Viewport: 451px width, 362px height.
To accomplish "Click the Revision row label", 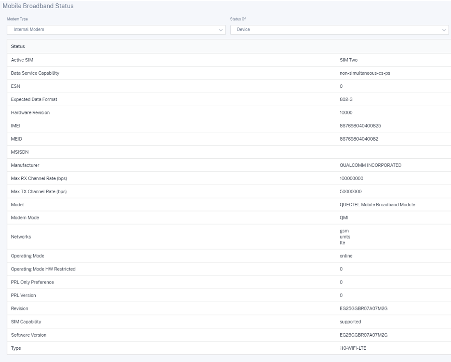I will click(x=20, y=309).
